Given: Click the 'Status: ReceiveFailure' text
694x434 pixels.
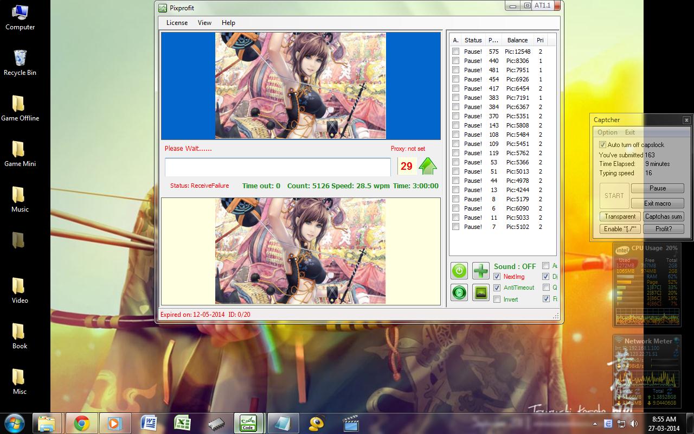Looking at the screenshot, I should [200, 186].
